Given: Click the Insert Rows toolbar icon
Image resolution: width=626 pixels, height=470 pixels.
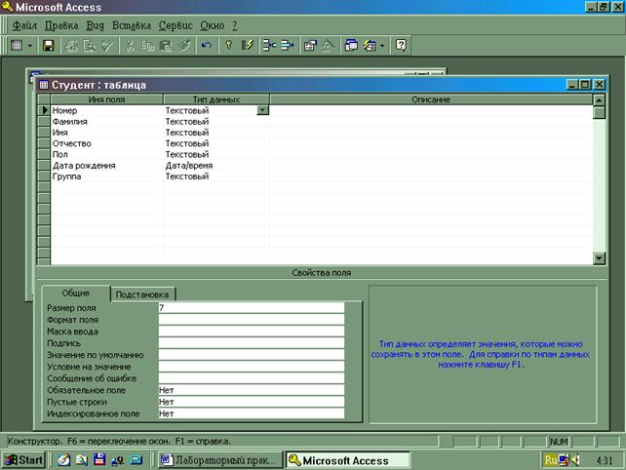Looking at the screenshot, I should pos(268,45).
